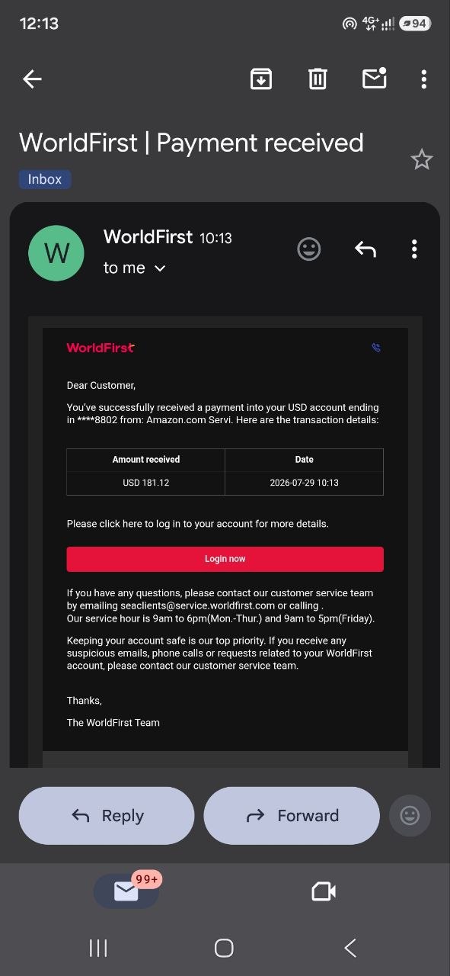
Task: Archive this email with the archive icon
Action: [261, 79]
